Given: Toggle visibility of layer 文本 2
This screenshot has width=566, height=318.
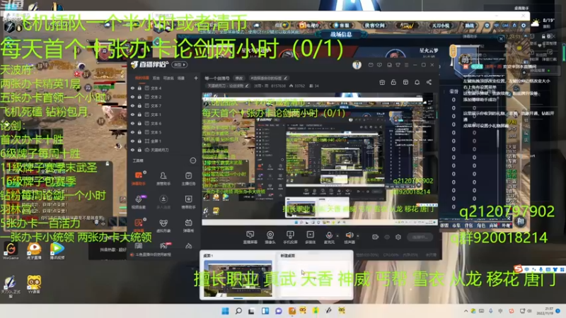Looking at the screenshot, I should click(132, 97).
